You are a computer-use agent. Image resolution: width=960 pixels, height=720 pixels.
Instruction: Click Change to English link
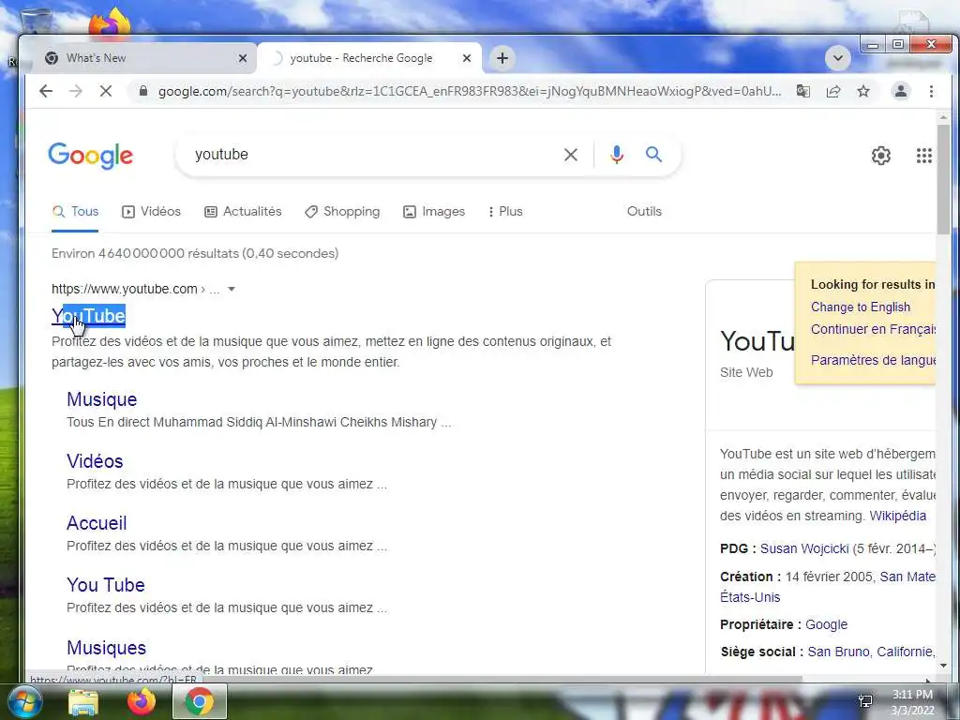pos(861,307)
